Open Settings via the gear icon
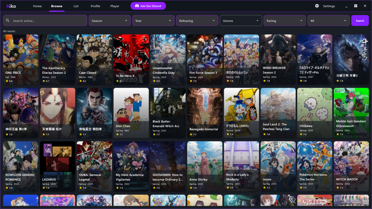 click(317, 6)
